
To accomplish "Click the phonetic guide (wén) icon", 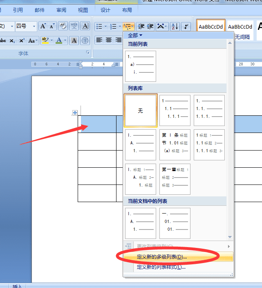I will coord(74,26).
